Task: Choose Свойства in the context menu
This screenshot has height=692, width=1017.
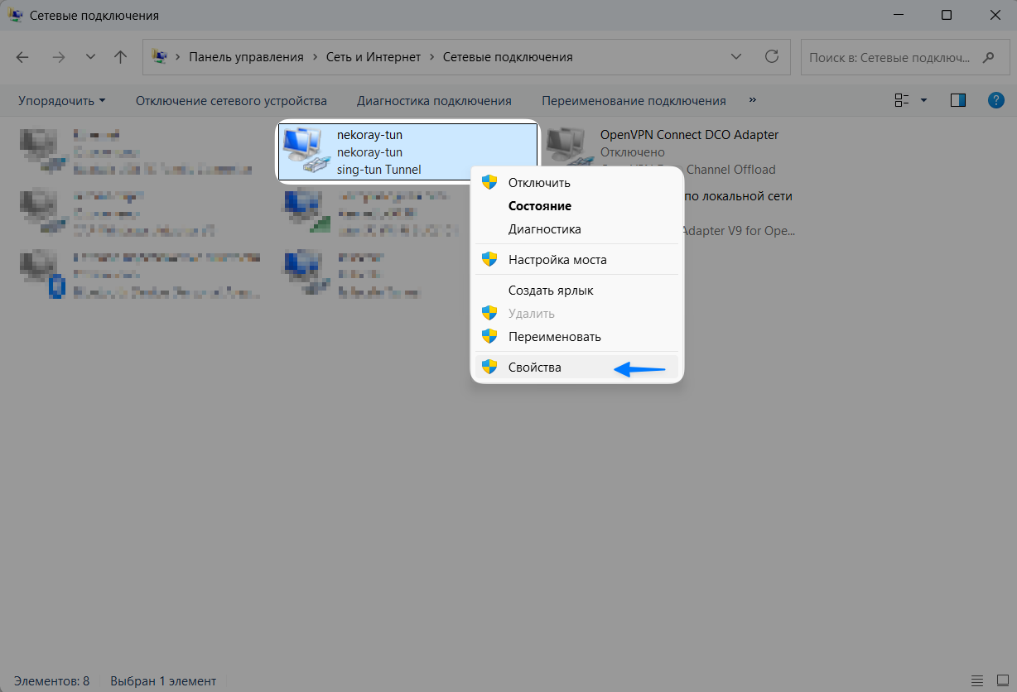Action: (x=535, y=368)
